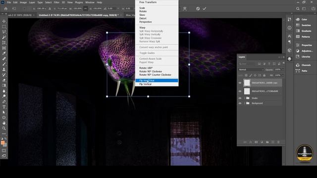Select the Eyedropper tool
Image resolution: width=317 pixels, height=178 pixels.
tap(4, 53)
